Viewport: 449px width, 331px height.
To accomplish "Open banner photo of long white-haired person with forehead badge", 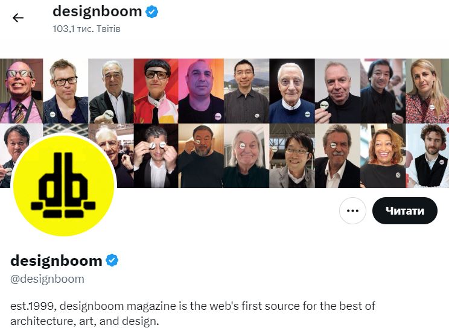I will point(247,156).
